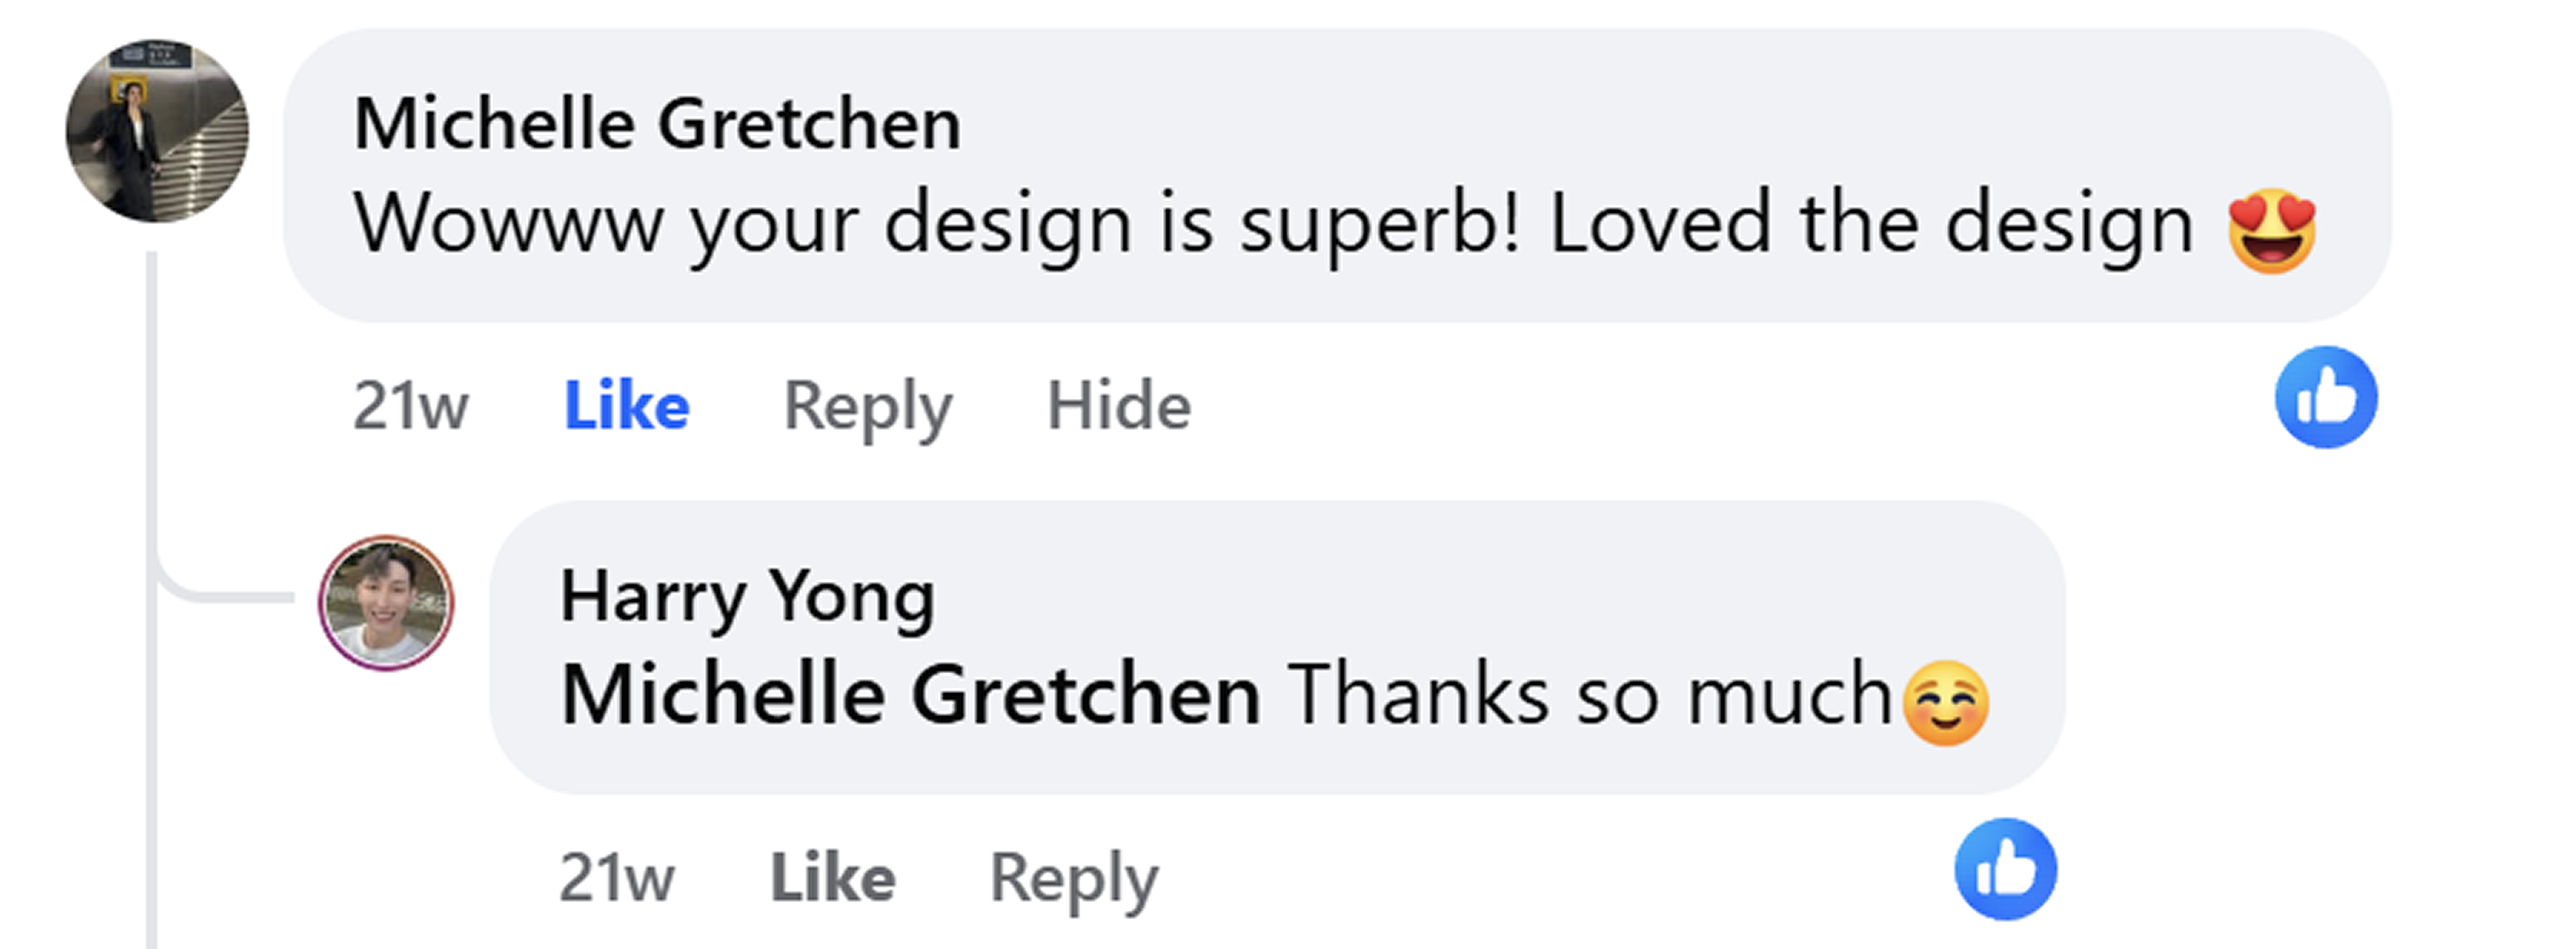The width and height of the screenshot is (2576, 949).
Task: Hide Michelle Gretchen's comment
Action: [1118, 406]
